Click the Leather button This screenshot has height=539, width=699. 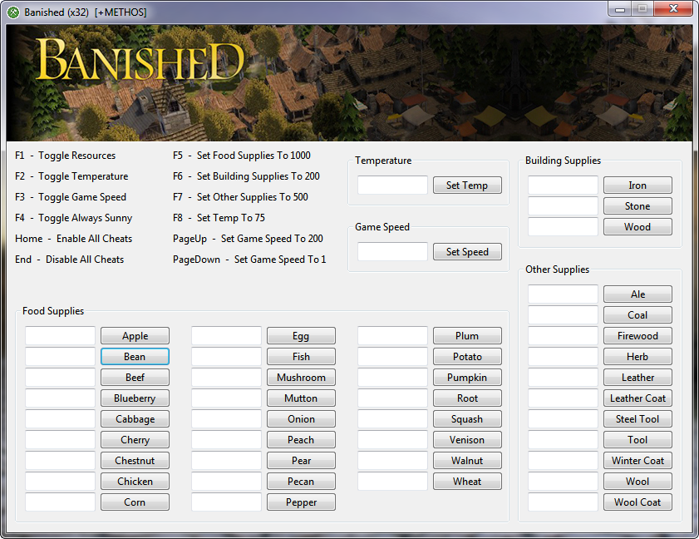[x=637, y=378]
